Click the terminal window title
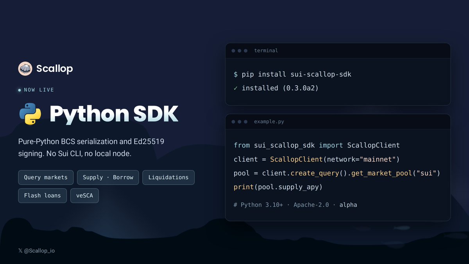 266,50
